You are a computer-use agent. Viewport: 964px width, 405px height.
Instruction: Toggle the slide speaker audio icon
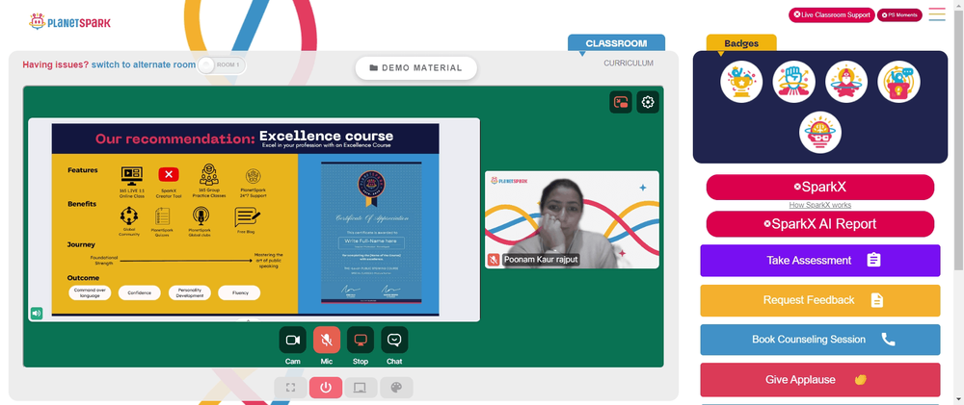37,314
